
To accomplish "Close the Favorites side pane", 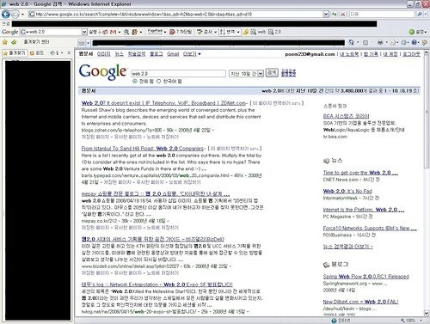I will (69, 53).
